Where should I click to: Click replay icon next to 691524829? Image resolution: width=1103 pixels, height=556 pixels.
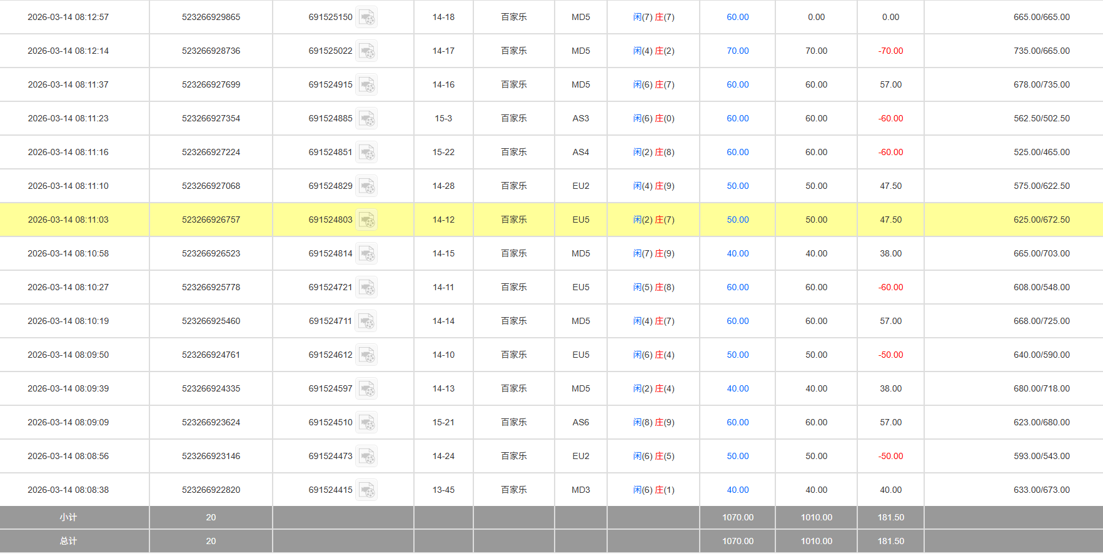[x=366, y=186]
